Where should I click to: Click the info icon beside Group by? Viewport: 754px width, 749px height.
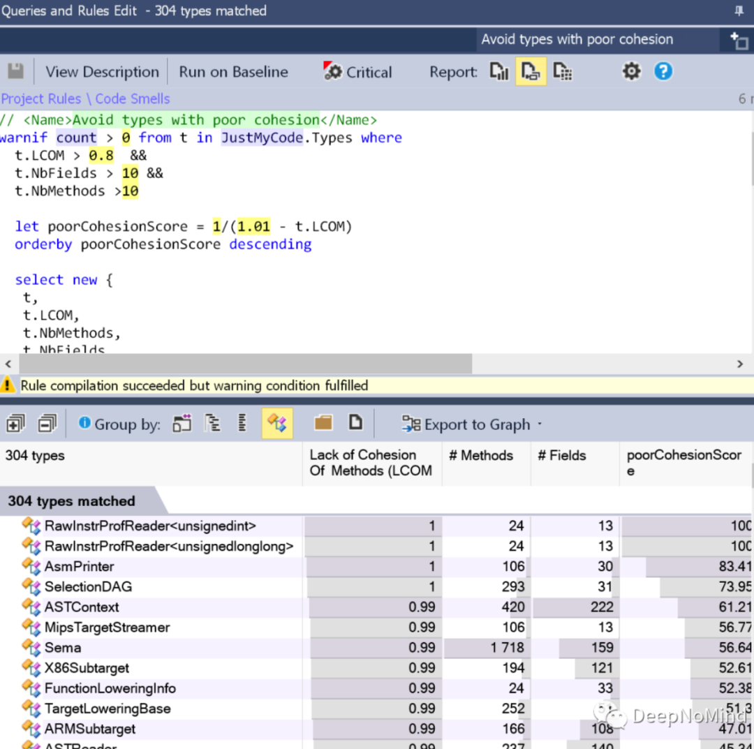point(85,423)
